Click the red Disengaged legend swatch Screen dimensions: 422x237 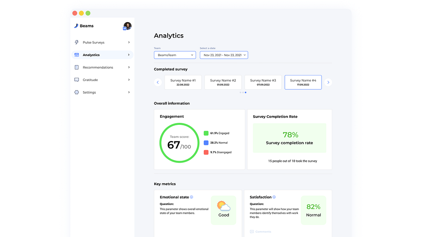pyautogui.click(x=206, y=152)
